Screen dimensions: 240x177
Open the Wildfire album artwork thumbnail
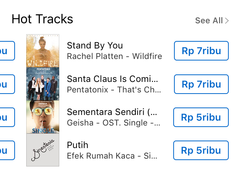click(x=43, y=51)
